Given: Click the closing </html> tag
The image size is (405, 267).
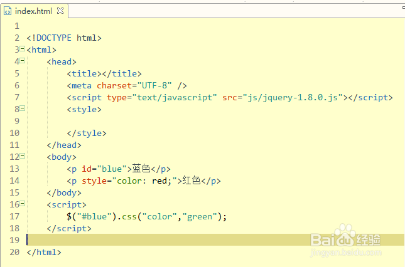Looking at the screenshot, I should [x=44, y=253].
